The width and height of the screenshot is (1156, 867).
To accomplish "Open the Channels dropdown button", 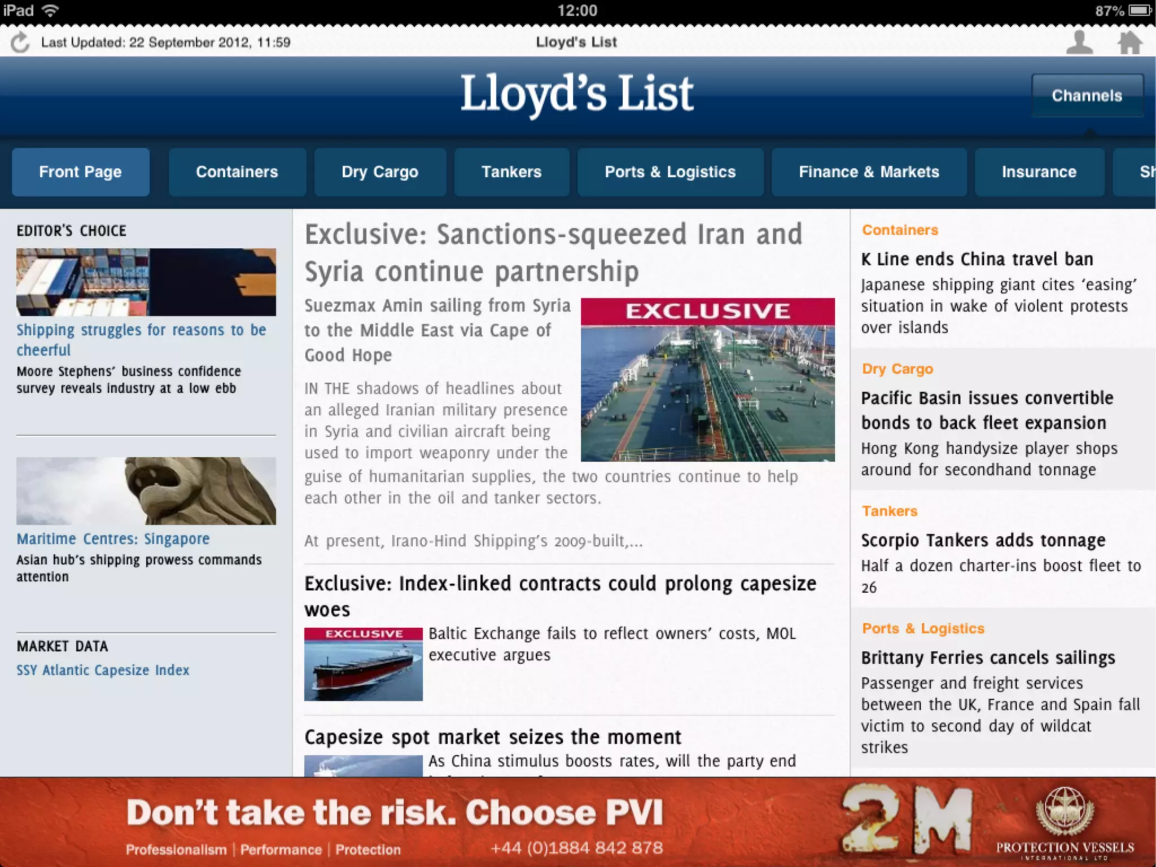I will point(1087,95).
